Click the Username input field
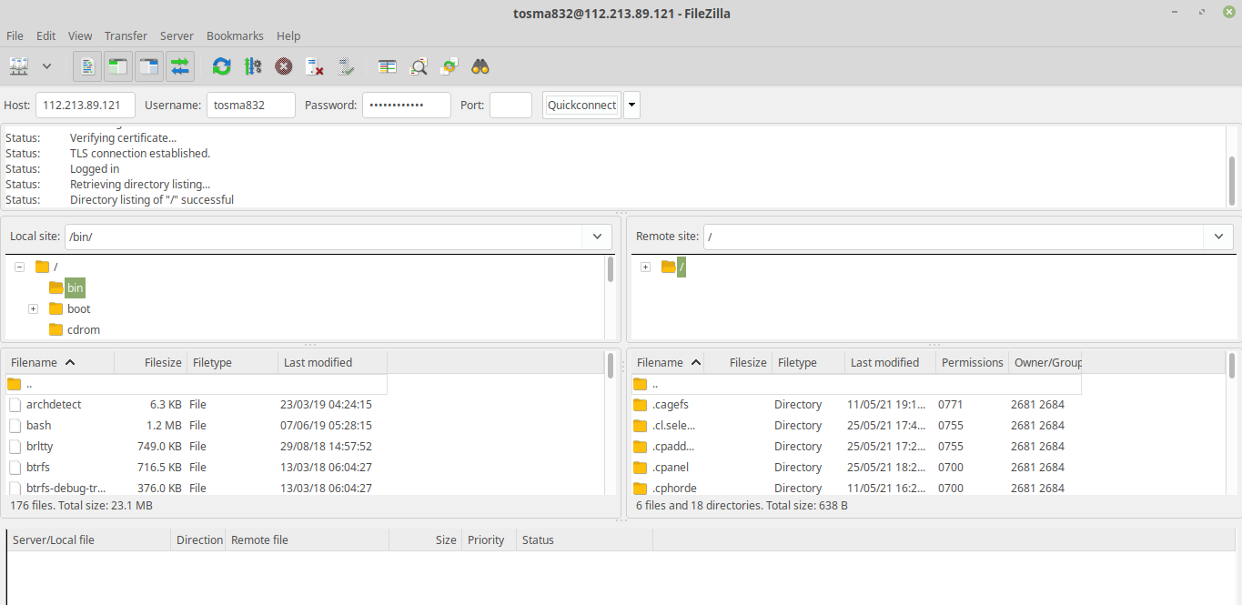 point(251,105)
